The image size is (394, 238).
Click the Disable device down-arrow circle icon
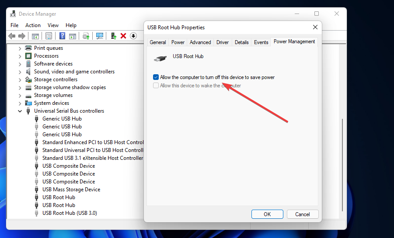coord(133,36)
